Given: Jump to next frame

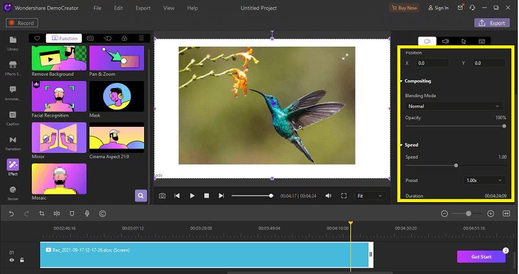Looking at the screenshot, I should click(x=221, y=196).
